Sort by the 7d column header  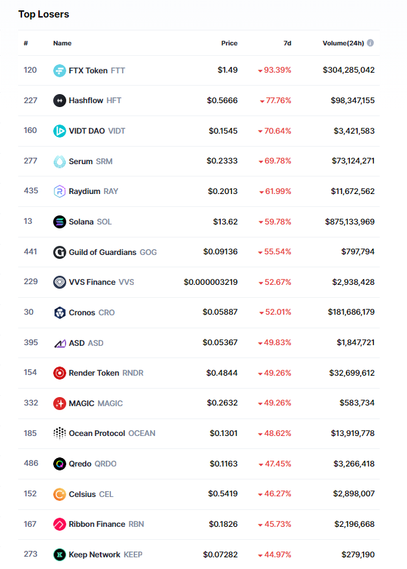[x=287, y=43]
